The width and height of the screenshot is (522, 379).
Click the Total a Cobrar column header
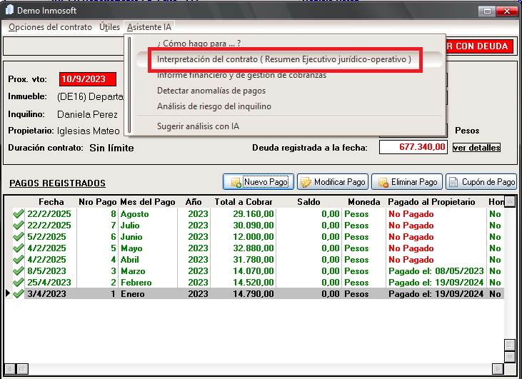[244, 202]
